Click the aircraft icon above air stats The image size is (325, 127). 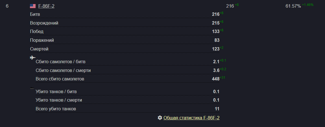pyautogui.click(x=33, y=58)
